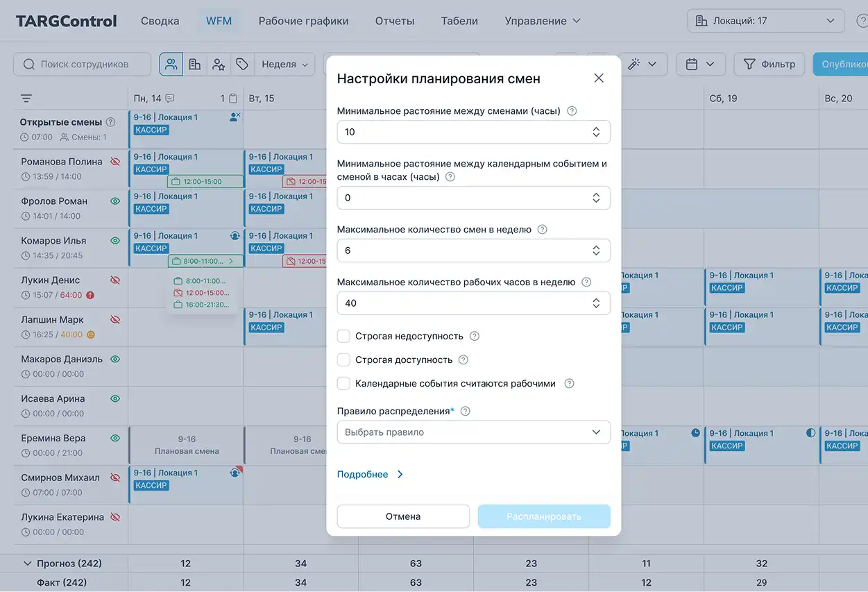The width and height of the screenshot is (868, 592).
Task: Click the Опубликовать button
Action: (840, 64)
